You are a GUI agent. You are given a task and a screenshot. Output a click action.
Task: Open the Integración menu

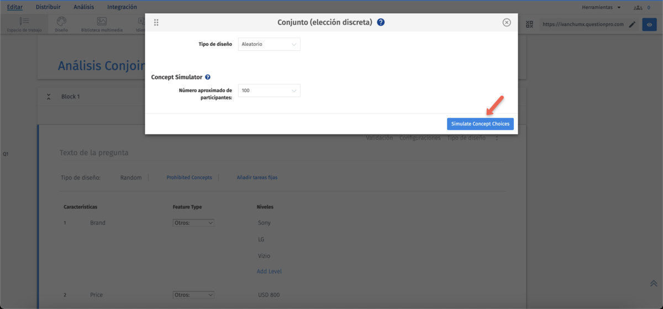click(x=122, y=7)
